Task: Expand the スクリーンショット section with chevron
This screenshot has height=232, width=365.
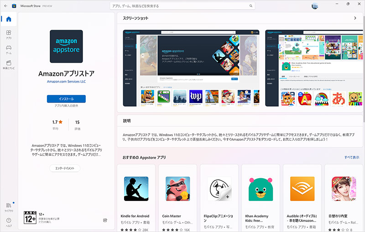Action: tap(355, 18)
